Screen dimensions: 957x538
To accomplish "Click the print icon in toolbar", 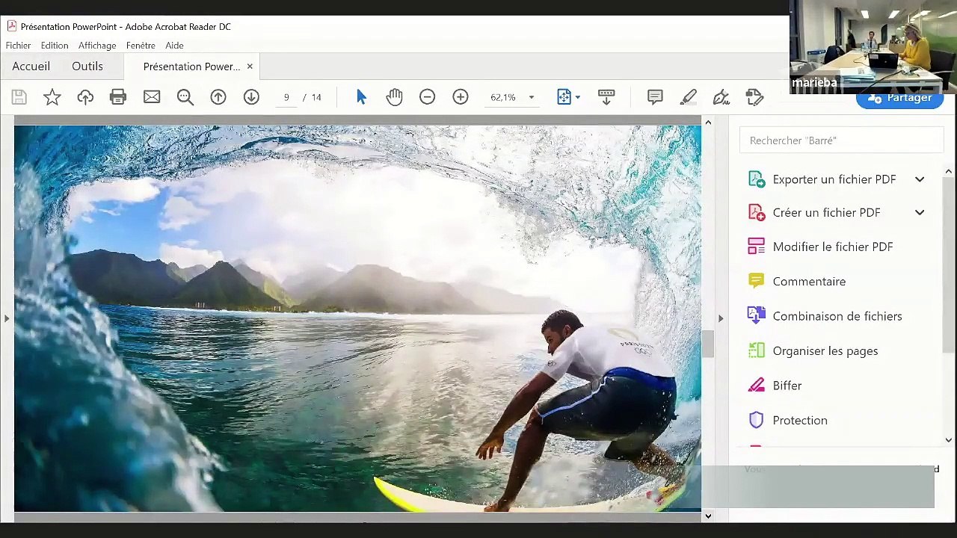I will coord(118,97).
